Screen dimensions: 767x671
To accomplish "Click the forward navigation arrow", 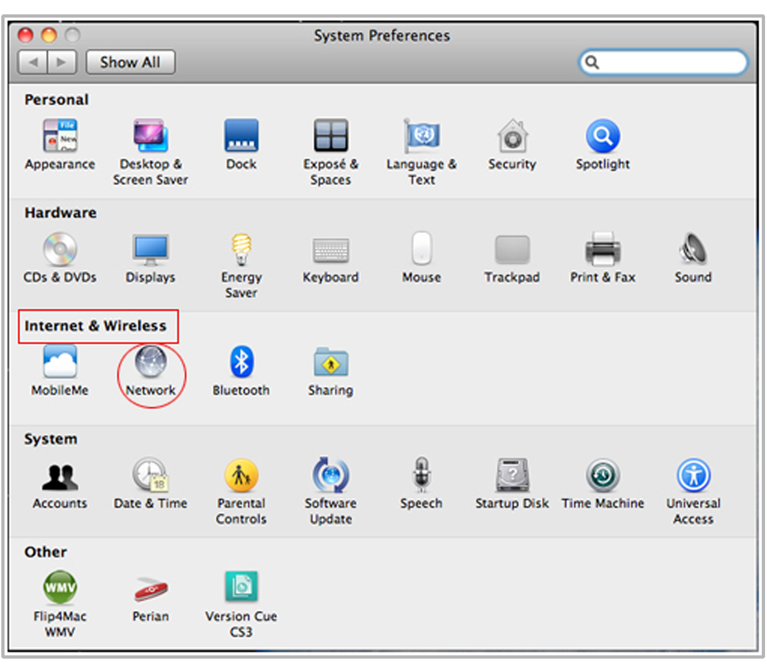I will click(63, 63).
